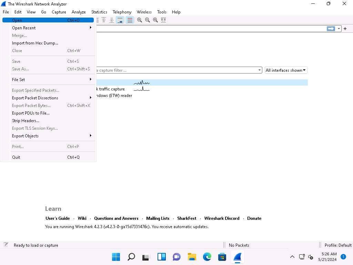
Task: Click the Resize Columns toolbar icon
Action: tap(163, 20)
